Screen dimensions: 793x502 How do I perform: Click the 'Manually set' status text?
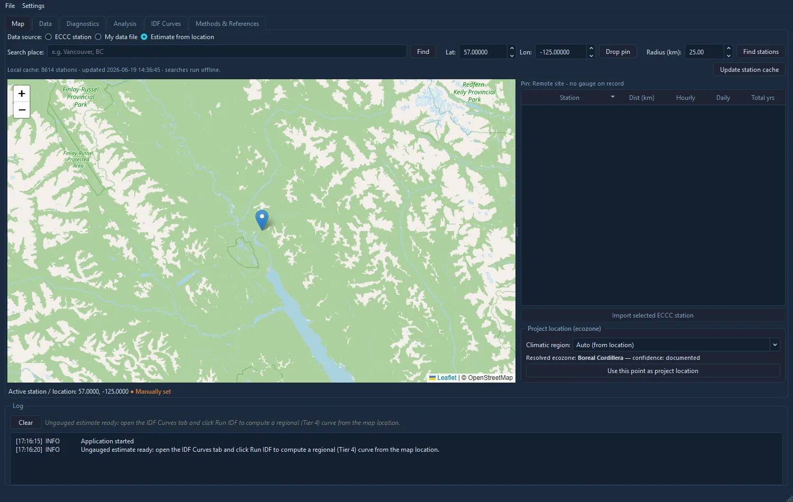click(x=153, y=392)
